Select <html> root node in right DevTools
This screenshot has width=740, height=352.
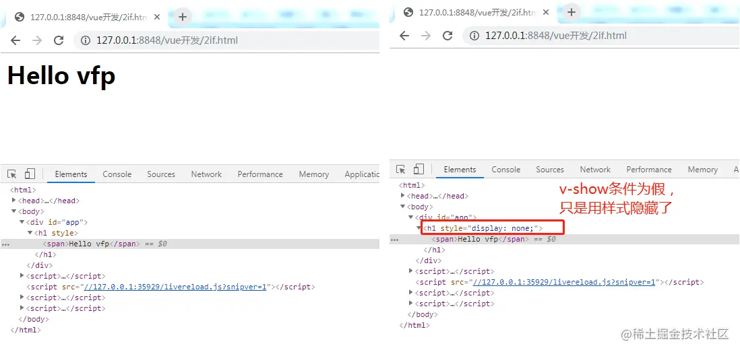tap(412, 185)
